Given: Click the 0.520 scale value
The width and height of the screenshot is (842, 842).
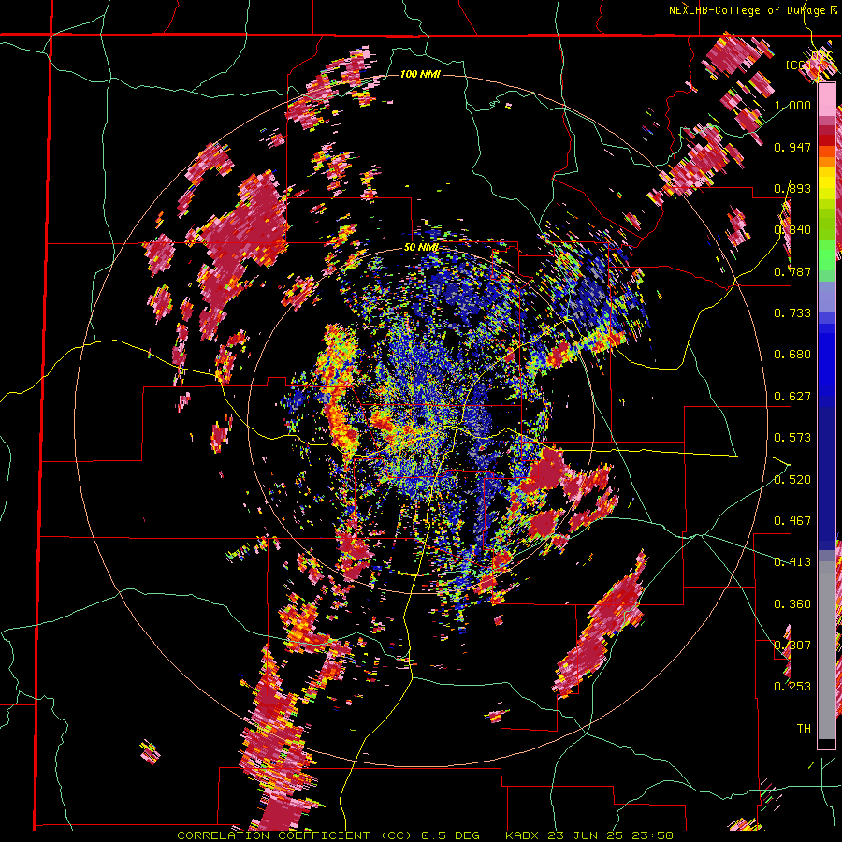Looking at the screenshot, I should [x=792, y=480].
